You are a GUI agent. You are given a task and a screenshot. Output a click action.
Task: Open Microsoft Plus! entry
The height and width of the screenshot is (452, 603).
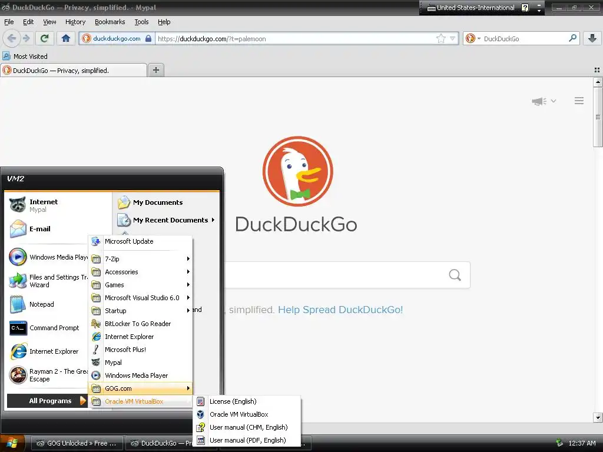tap(140, 350)
